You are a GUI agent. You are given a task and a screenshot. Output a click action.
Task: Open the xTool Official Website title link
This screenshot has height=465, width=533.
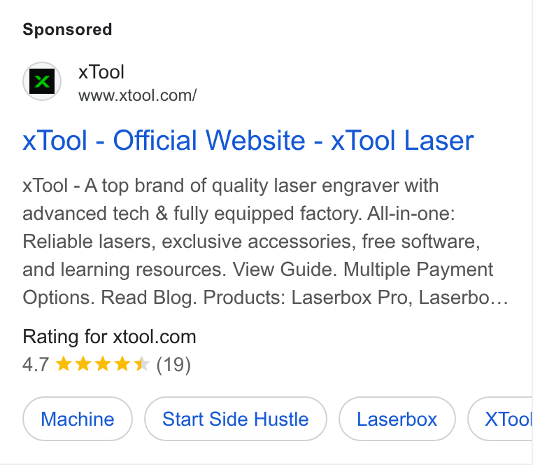248,140
